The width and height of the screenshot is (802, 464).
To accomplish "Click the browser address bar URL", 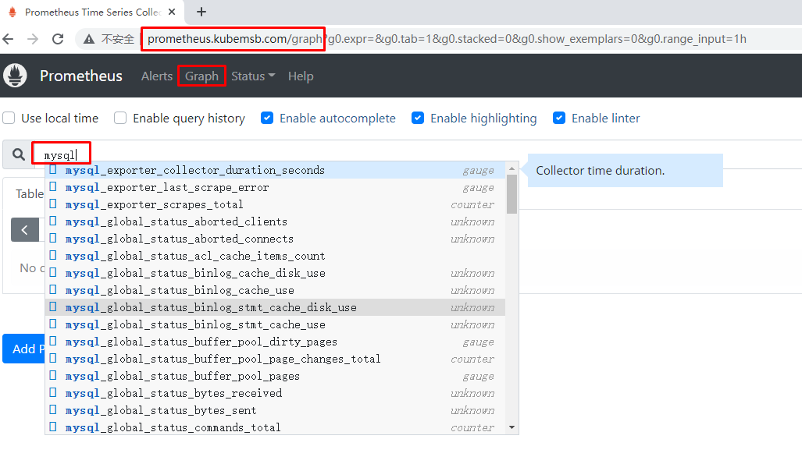I will tap(447, 39).
